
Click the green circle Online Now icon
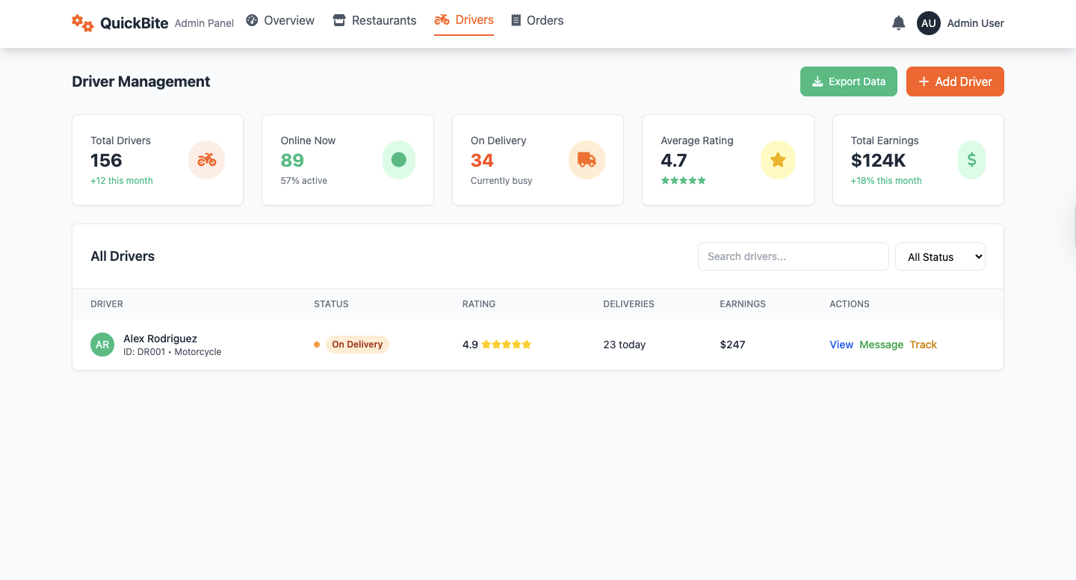pos(398,160)
